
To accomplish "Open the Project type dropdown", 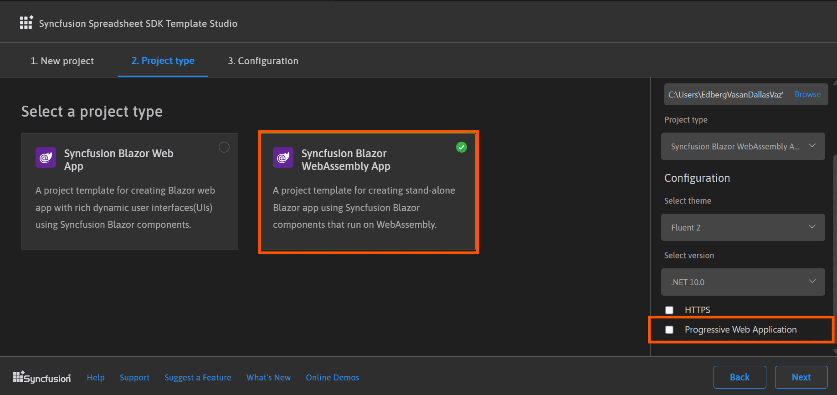I will point(743,146).
